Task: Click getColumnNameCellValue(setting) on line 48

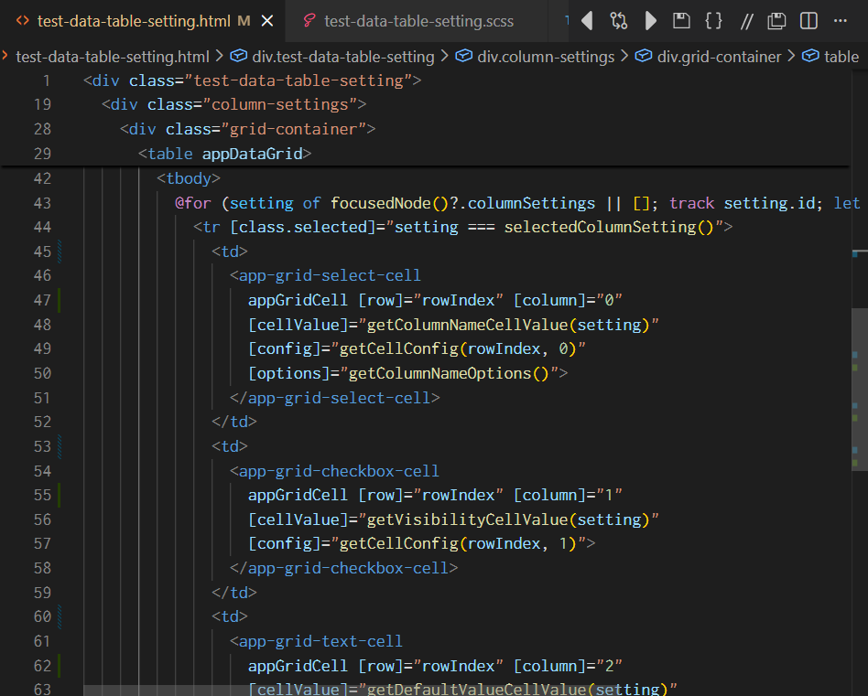Action: tap(508, 325)
